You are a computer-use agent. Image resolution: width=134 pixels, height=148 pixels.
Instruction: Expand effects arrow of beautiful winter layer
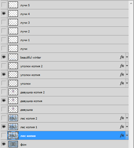pyautogui.click(x=127, y=57)
